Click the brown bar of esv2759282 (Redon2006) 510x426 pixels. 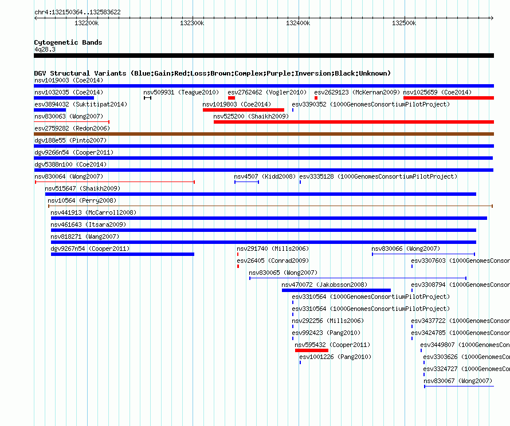264,134
